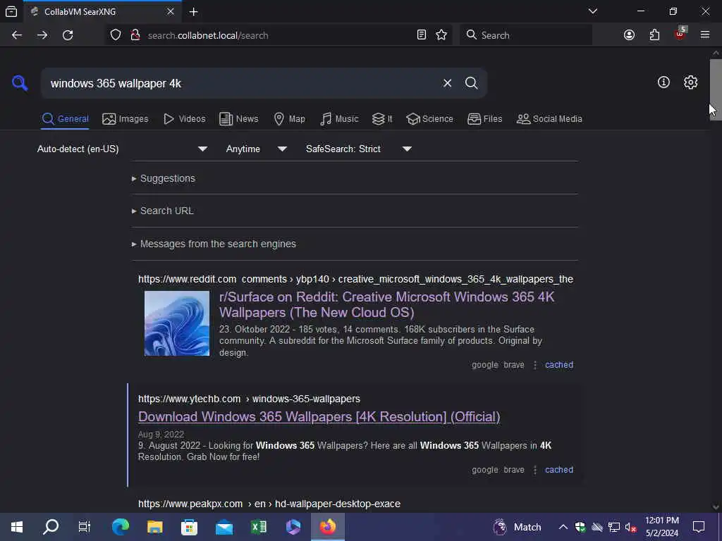Open the Anytime time range dropdown
This screenshot has height=541, width=722.
257,149
